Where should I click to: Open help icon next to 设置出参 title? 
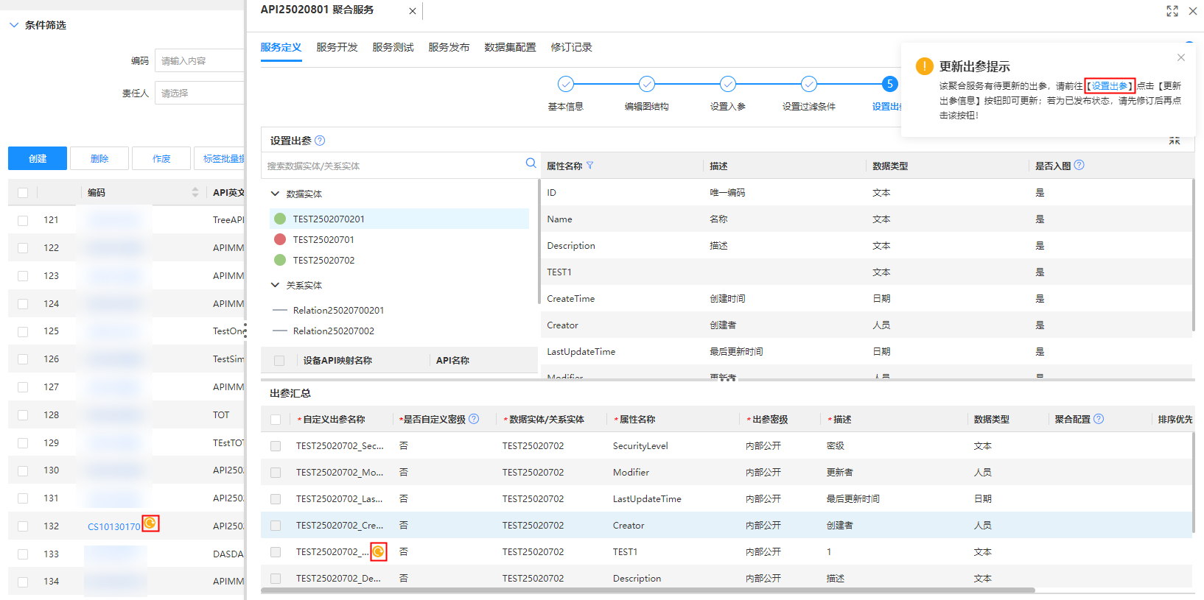320,141
